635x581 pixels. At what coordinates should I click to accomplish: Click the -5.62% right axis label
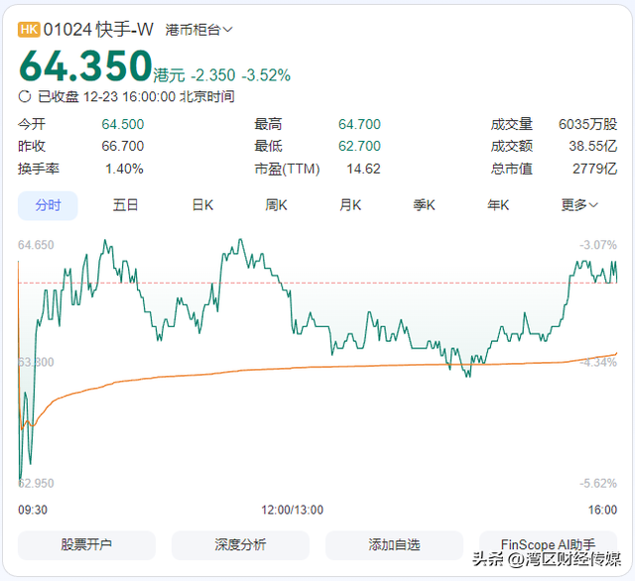pyautogui.click(x=598, y=483)
